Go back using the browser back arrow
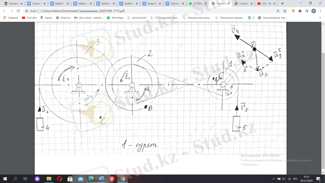Screen dimensions: 325x183 (4, 11)
